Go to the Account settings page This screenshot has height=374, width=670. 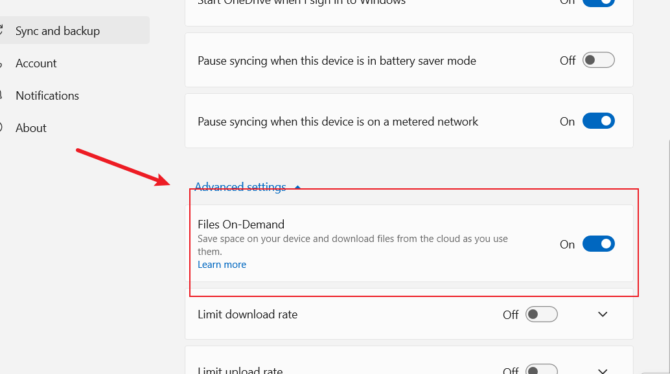(36, 63)
